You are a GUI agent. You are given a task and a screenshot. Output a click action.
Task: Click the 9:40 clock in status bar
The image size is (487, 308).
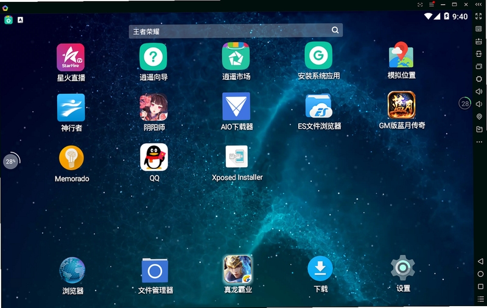coord(460,16)
